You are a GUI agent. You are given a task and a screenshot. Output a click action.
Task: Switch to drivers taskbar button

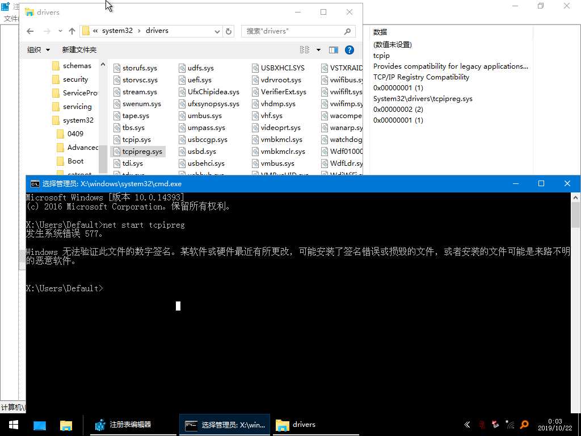pos(317,425)
